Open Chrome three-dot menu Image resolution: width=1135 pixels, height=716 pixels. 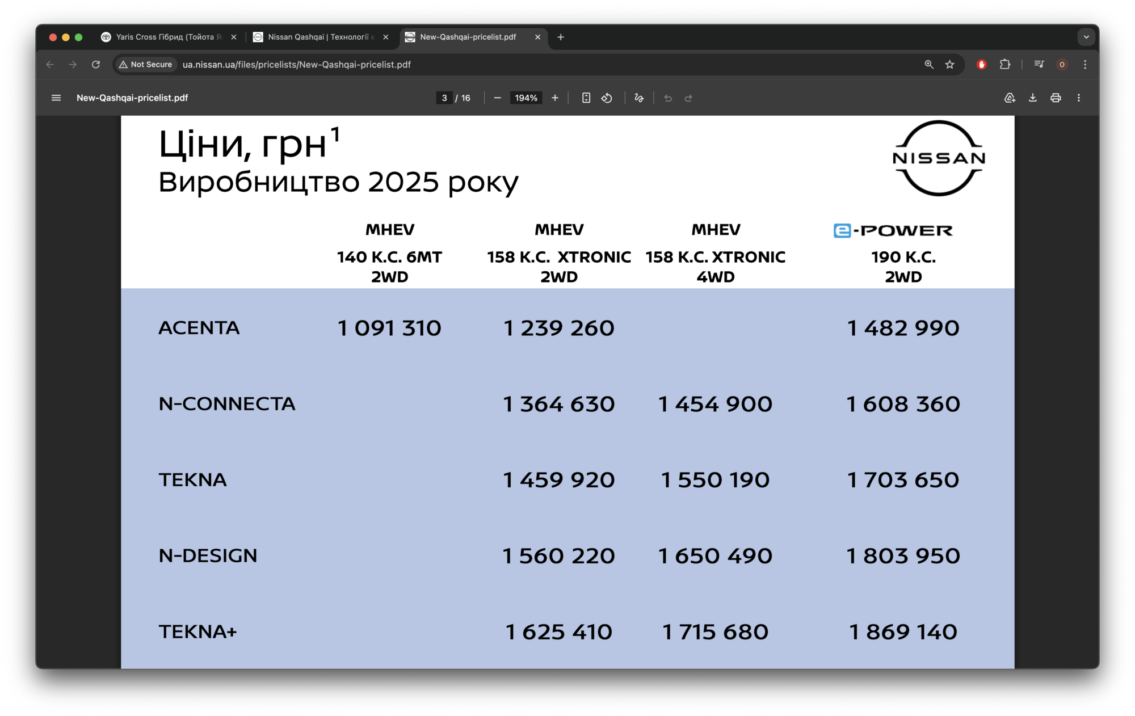click(x=1085, y=65)
